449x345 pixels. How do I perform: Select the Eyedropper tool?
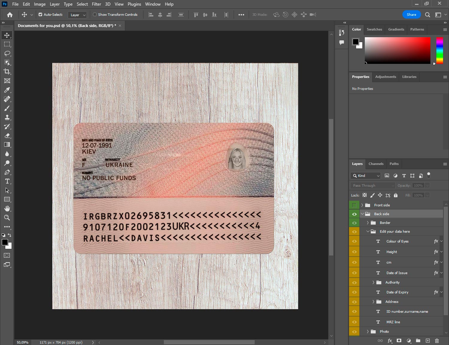(7, 90)
